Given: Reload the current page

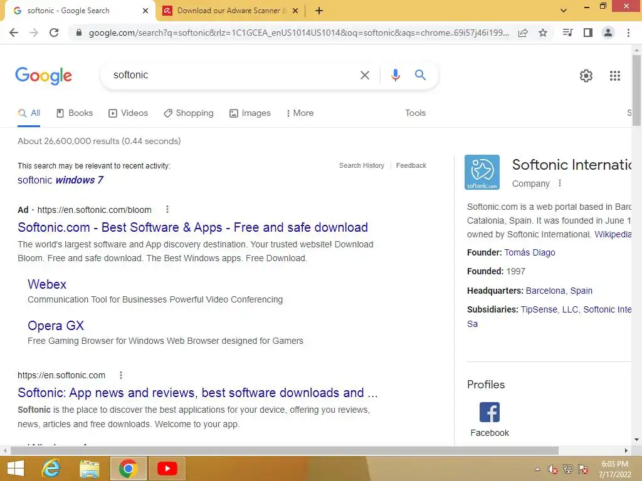Looking at the screenshot, I should coord(54,33).
